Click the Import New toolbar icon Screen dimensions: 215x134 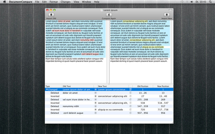tap(167, 15)
